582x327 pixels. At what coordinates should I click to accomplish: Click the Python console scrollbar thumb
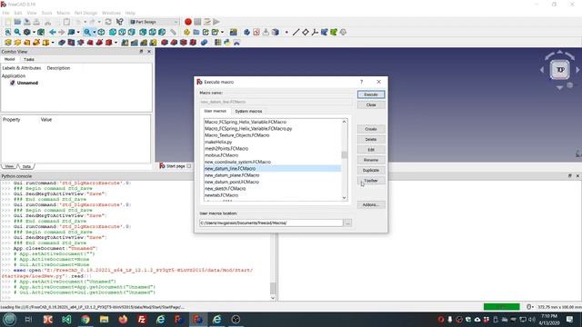(273, 288)
